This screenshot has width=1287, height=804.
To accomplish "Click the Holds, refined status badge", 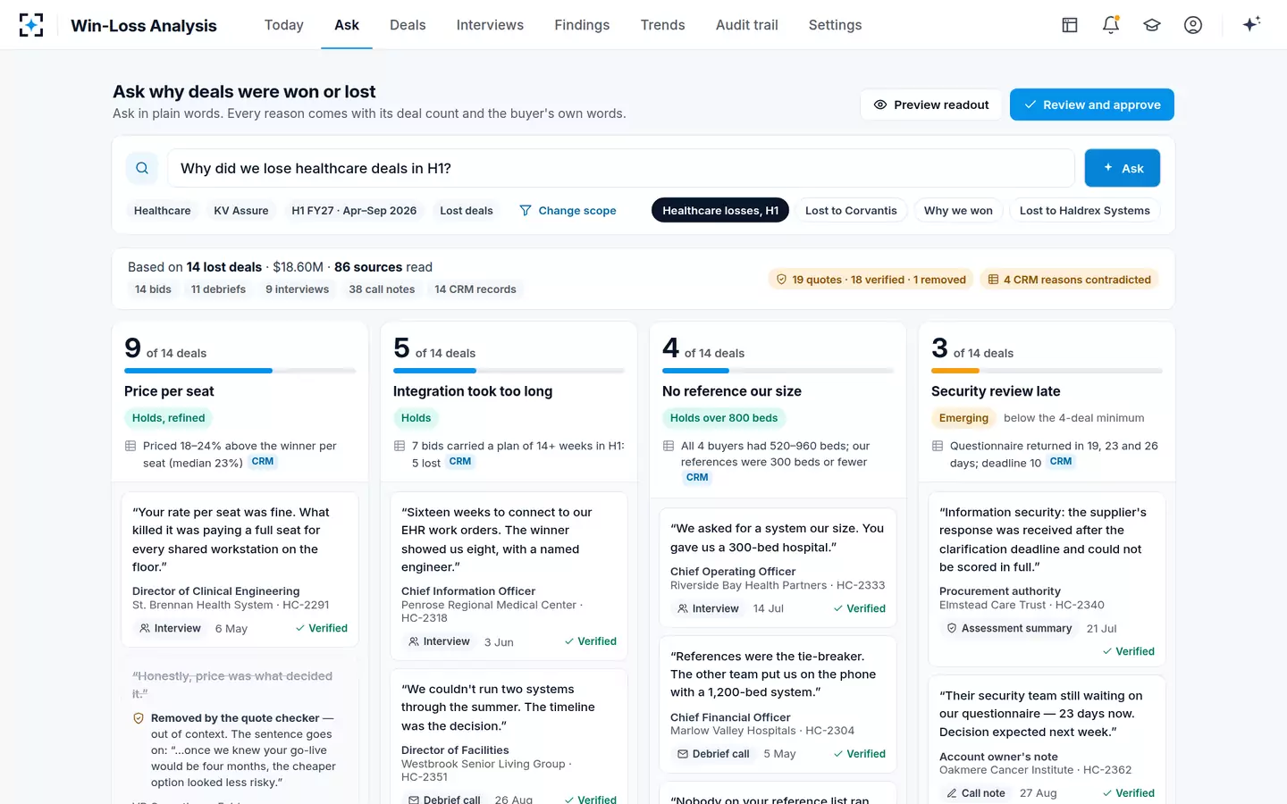I will tap(169, 418).
